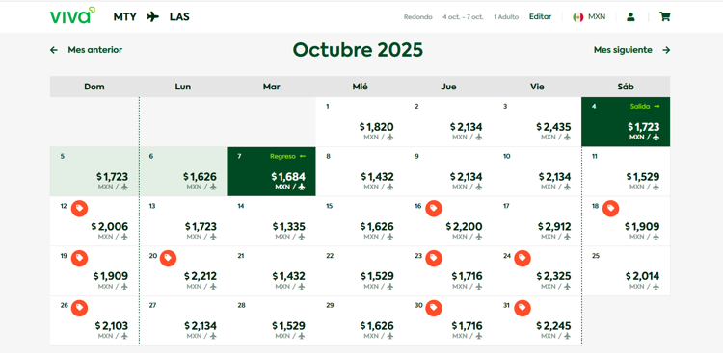Select the departure date October 4
Viewport: 723px width, 353px height.
[x=626, y=122]
